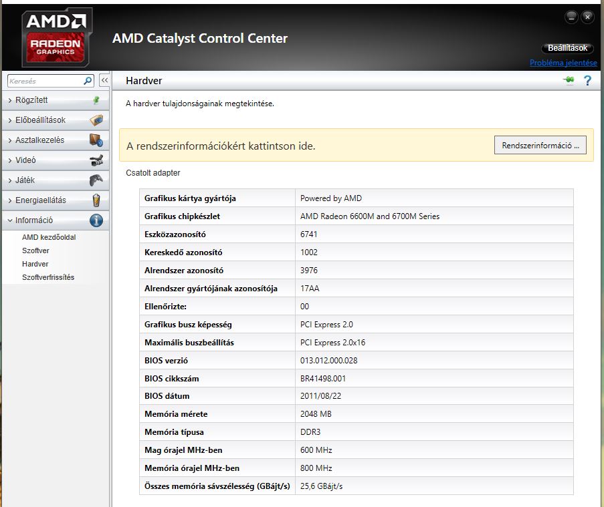Click the 'AMD Radeon 6600M and 6700M Series' value

click(x=370, y=216)
